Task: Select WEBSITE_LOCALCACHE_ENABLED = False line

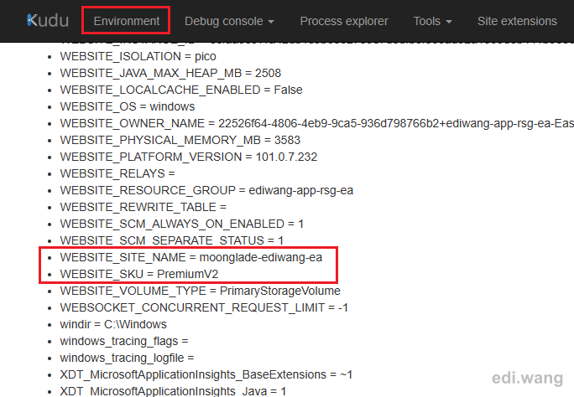Action: click(x=181, y=90)
